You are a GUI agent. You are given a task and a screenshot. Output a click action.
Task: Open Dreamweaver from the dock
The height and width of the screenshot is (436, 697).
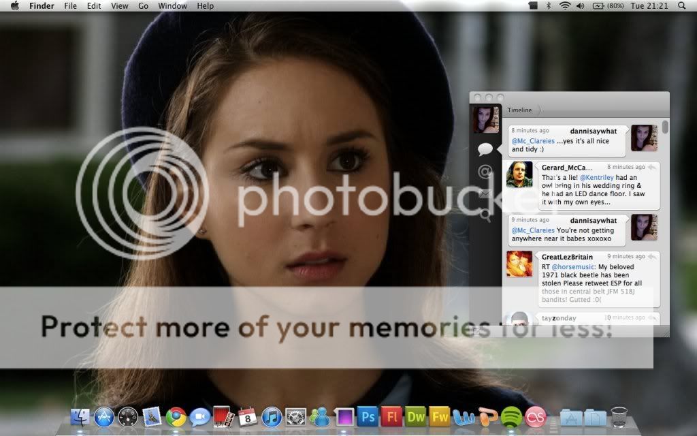[x=415, y=416]
